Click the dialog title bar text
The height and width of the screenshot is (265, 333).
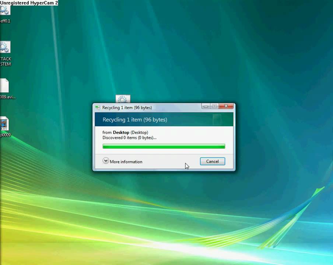pyautogui.click(x=127, y=107)
